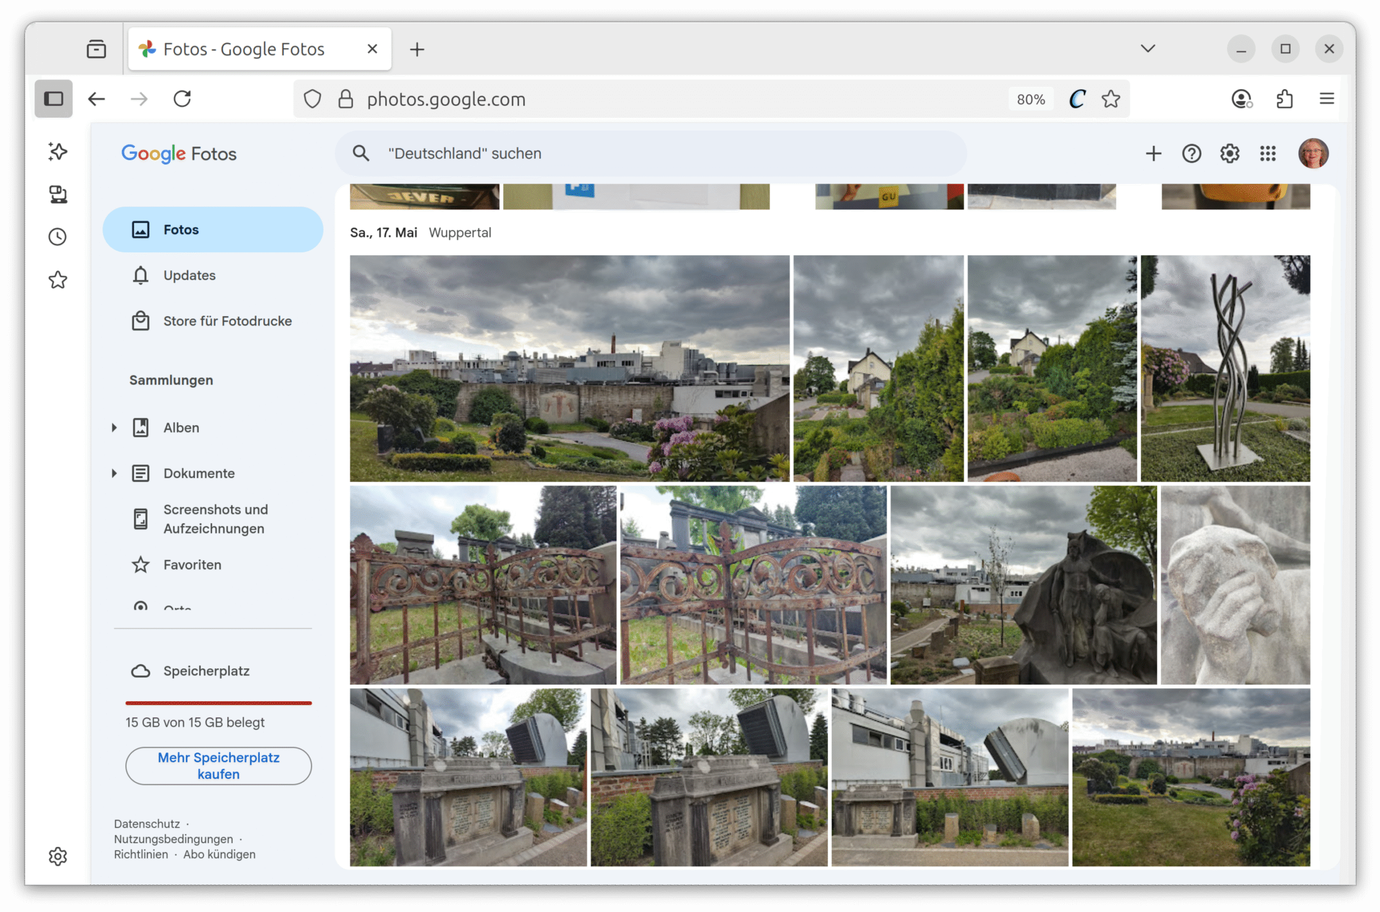Expand the Alben collection tree
The height and width of the screenshot is (912, 1380).
point(114,428)
